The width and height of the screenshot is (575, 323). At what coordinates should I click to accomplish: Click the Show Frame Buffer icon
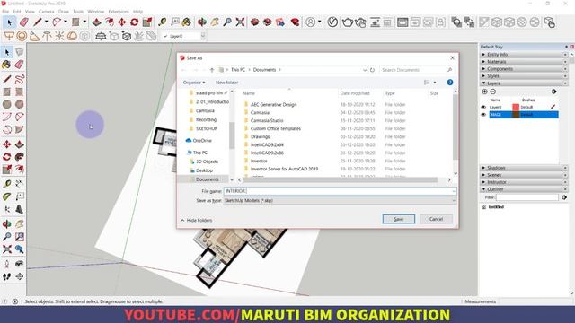pyautogui.click(x=402, y=22)
